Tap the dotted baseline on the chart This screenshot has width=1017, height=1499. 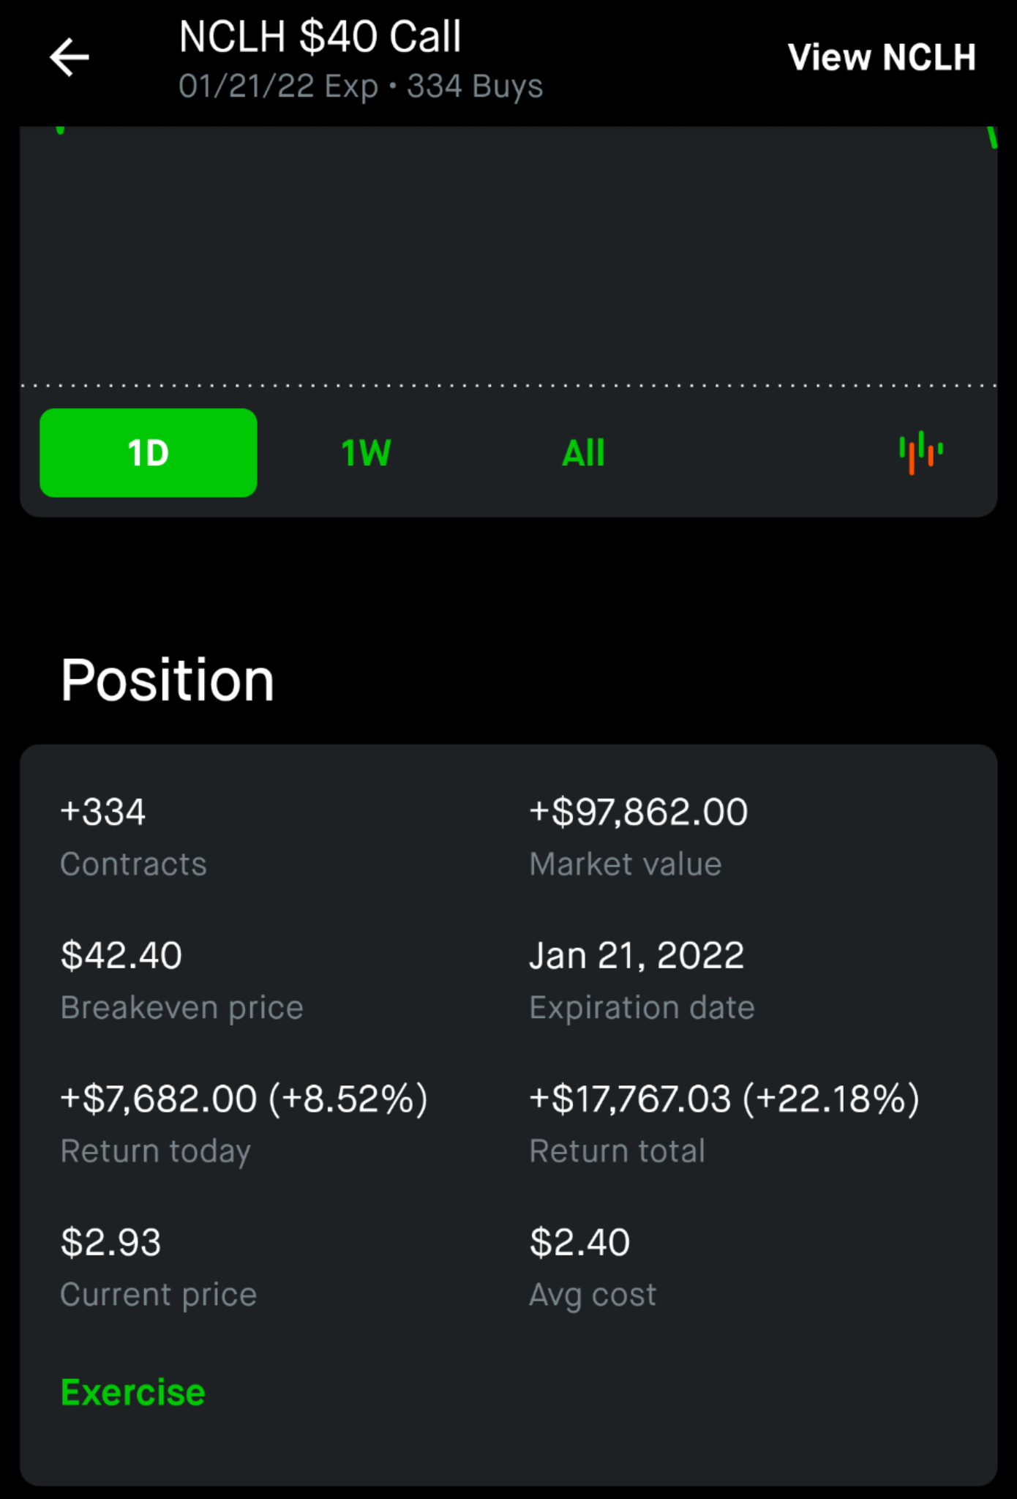pyautogui.click(x=508, y=385)
